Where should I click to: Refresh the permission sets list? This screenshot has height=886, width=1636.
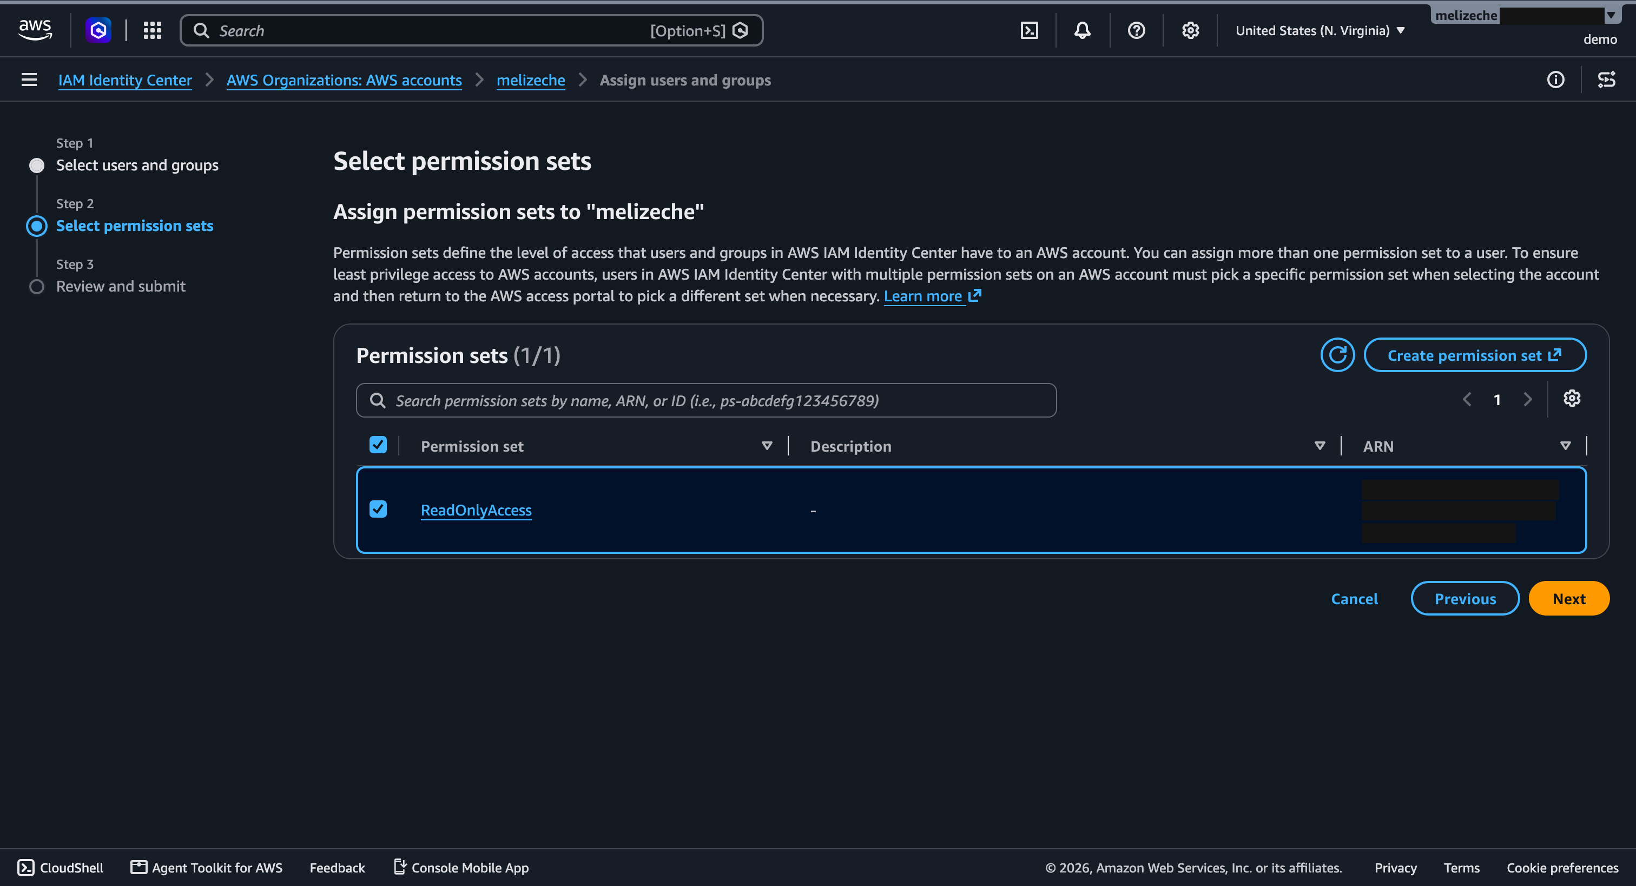click(x=1337, y=355)
